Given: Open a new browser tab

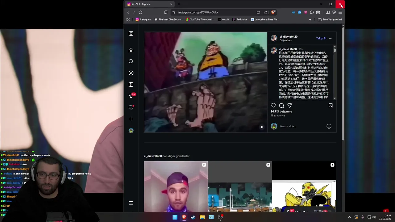Looking at the screenshot, I should click(x=179, y=4).
